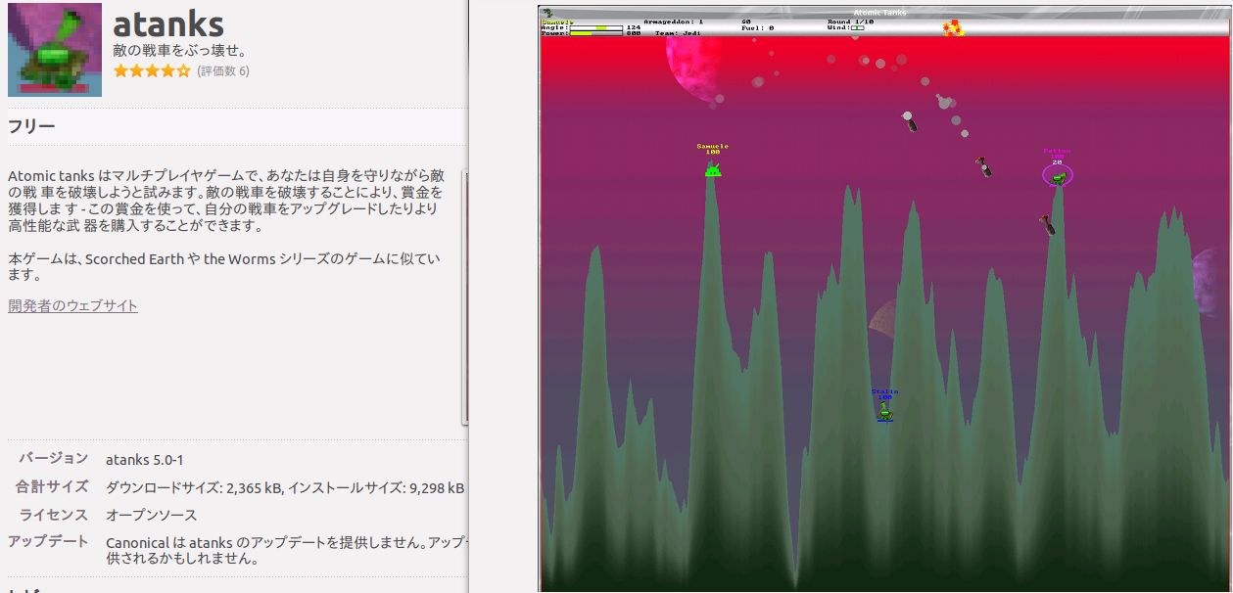Click the "Fuel: 0" HUD text
The height and width of the screenshot is (593, 1233).
pyautogui.click(x=758, y=28)
